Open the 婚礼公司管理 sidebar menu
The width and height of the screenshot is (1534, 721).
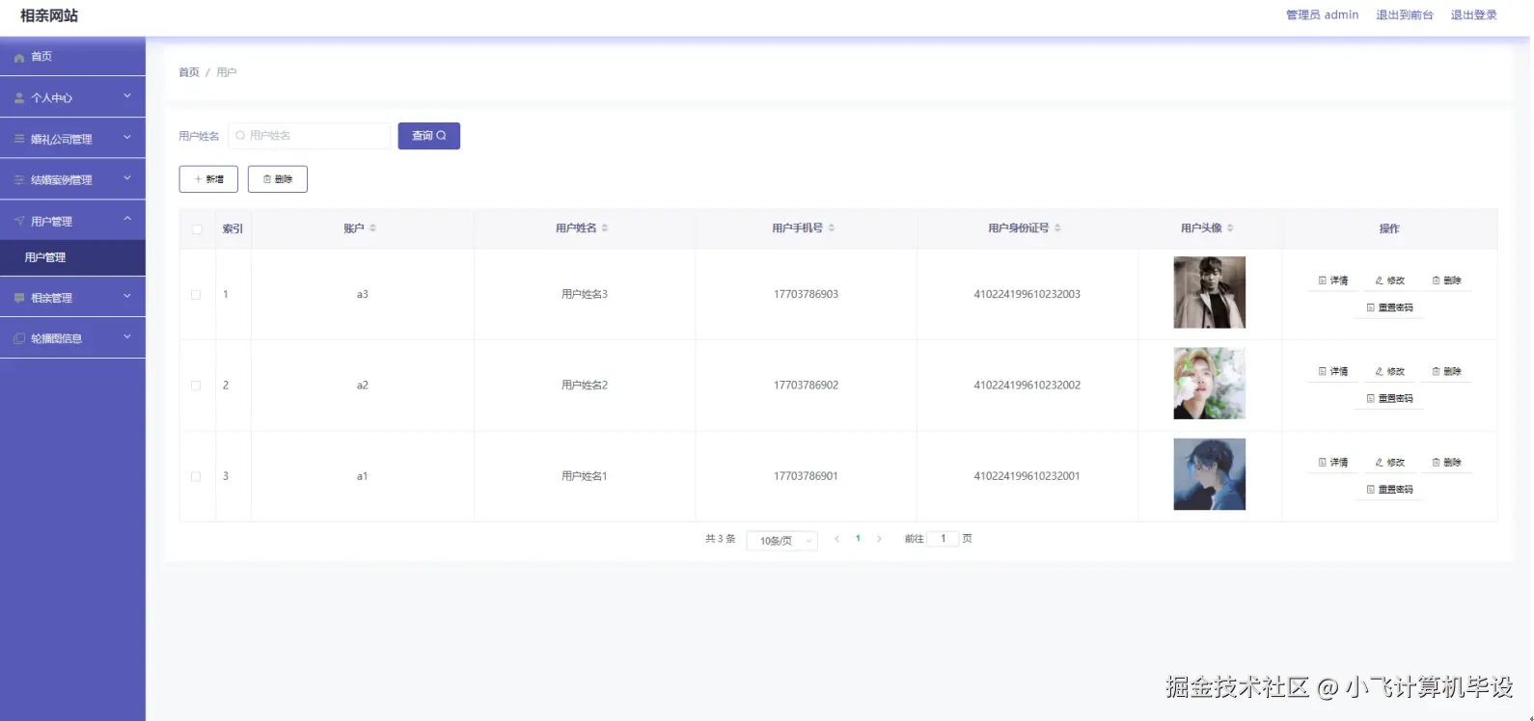click(72, 139)
